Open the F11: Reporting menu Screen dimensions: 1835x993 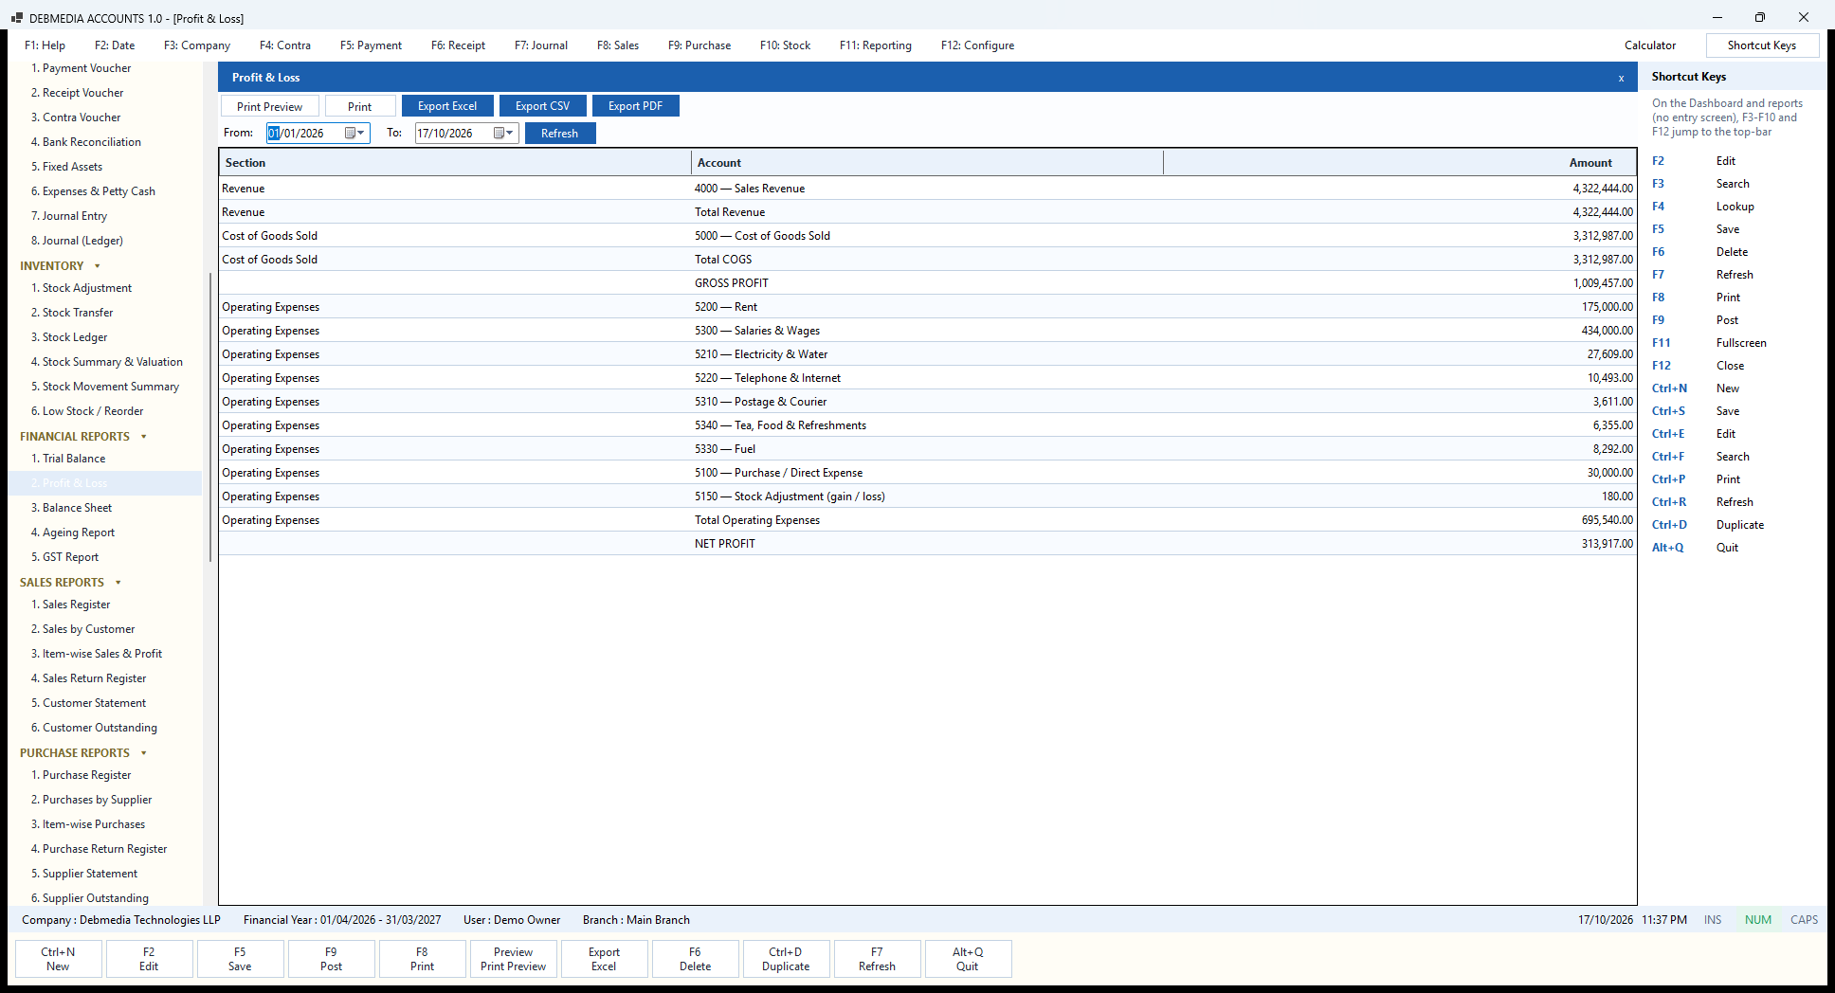(875, 45)
